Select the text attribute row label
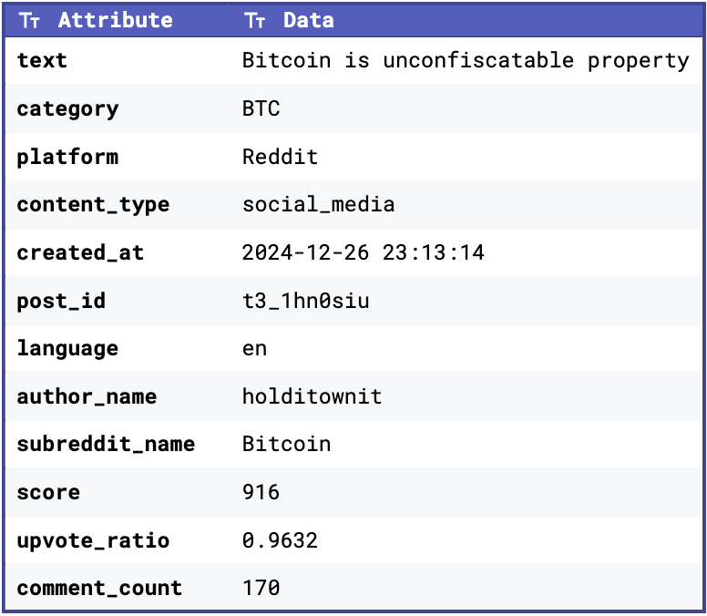 coord(42,60)
